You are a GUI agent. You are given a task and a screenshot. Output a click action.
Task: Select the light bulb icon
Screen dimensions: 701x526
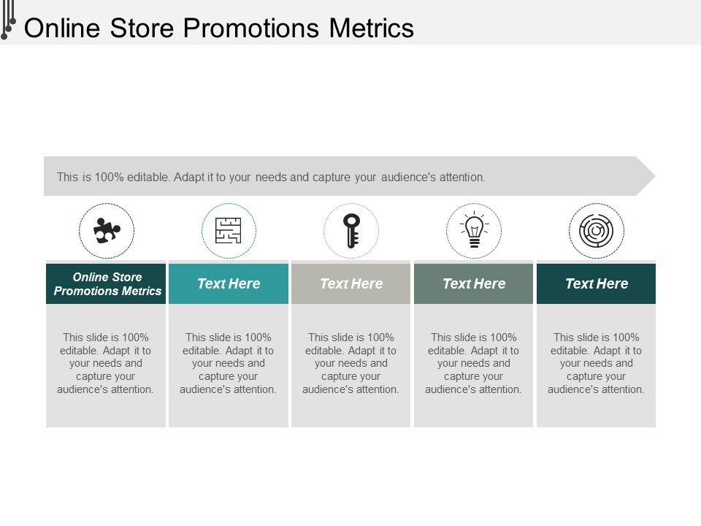pyautogui.click(x=474, y=231)
